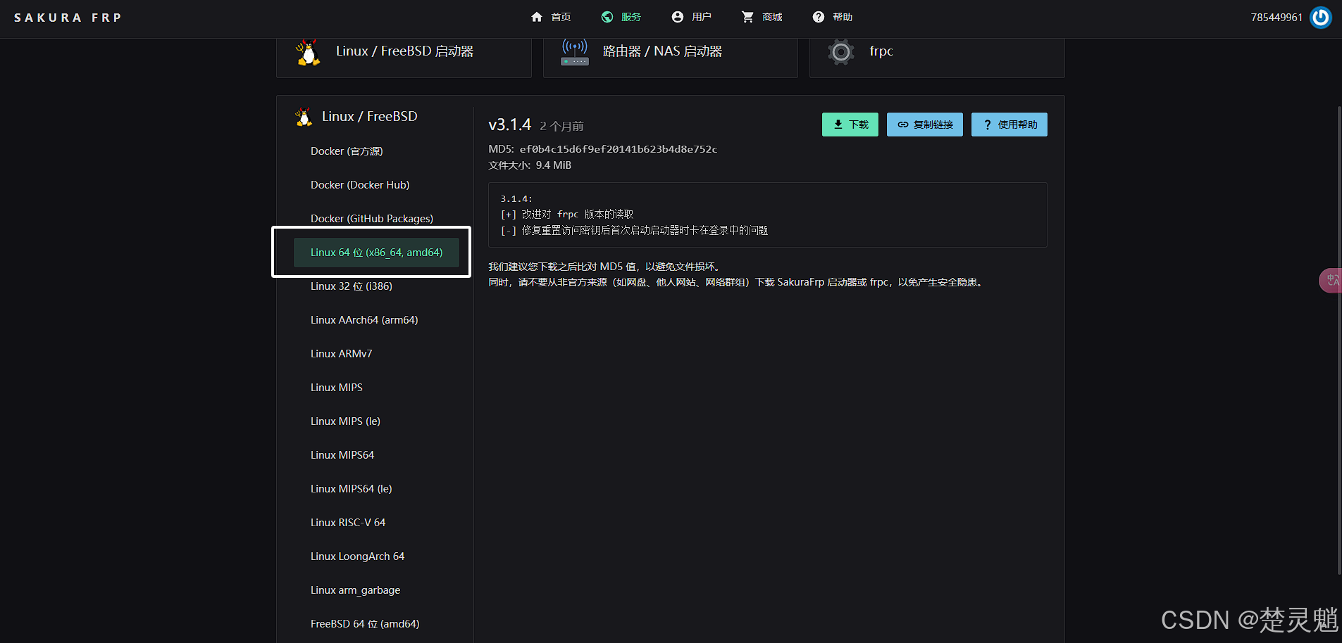Click the MD5 hash value text
The image size is (1342, 643).
pyautogui.click(x=619, y=149)
